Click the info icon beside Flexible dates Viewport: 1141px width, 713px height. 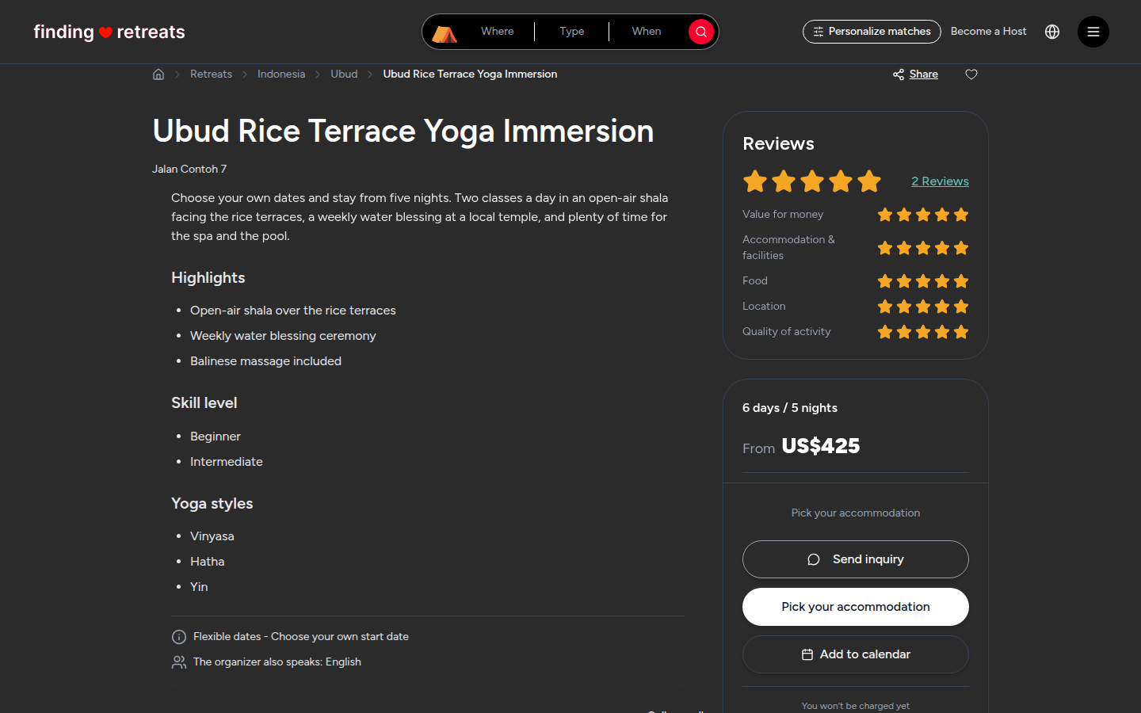click(179, 637)
